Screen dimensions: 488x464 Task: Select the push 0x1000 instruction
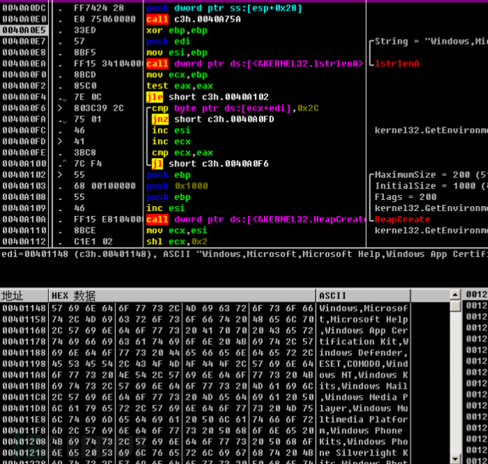tap(173, 186)
